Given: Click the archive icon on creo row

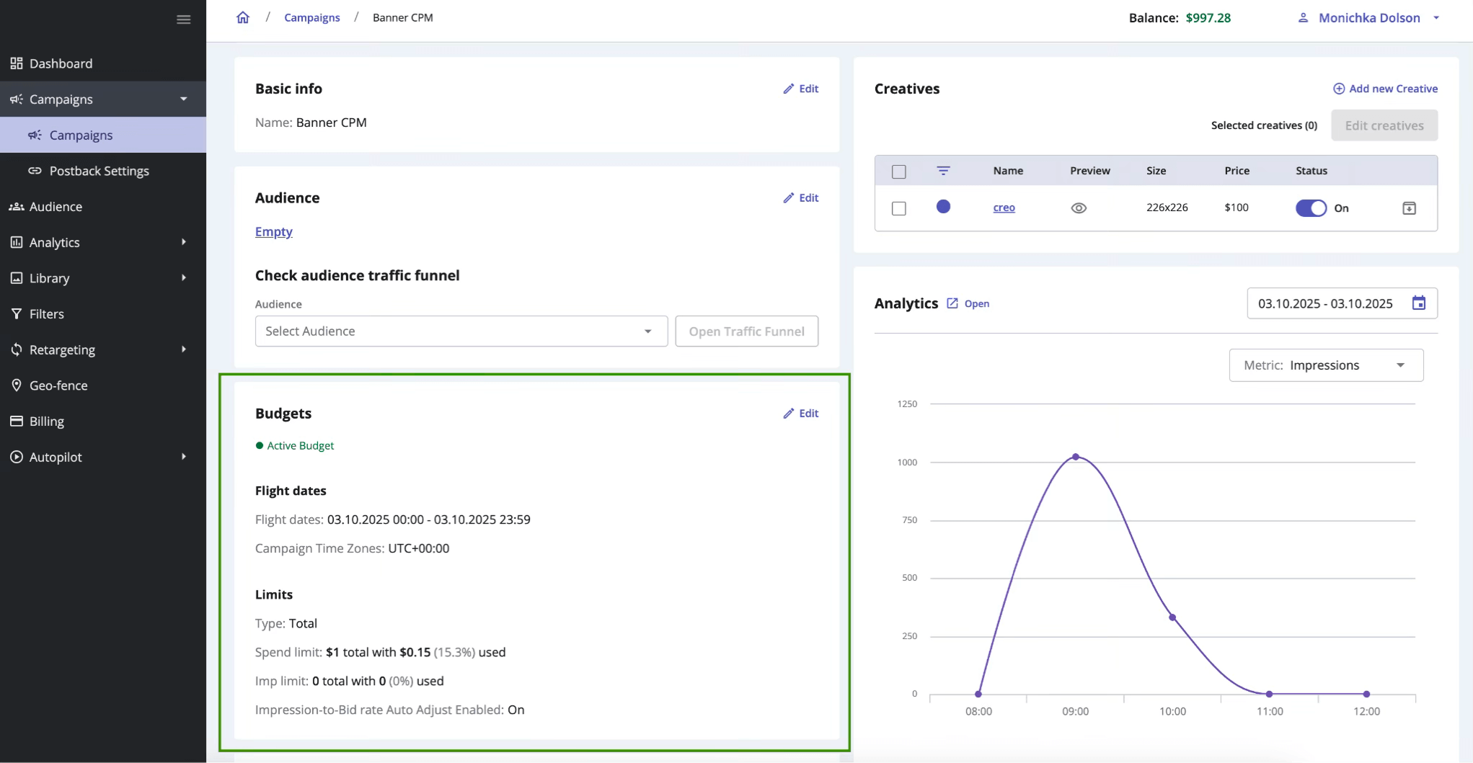Looking at the screenshot, I should coord(1410,208).
